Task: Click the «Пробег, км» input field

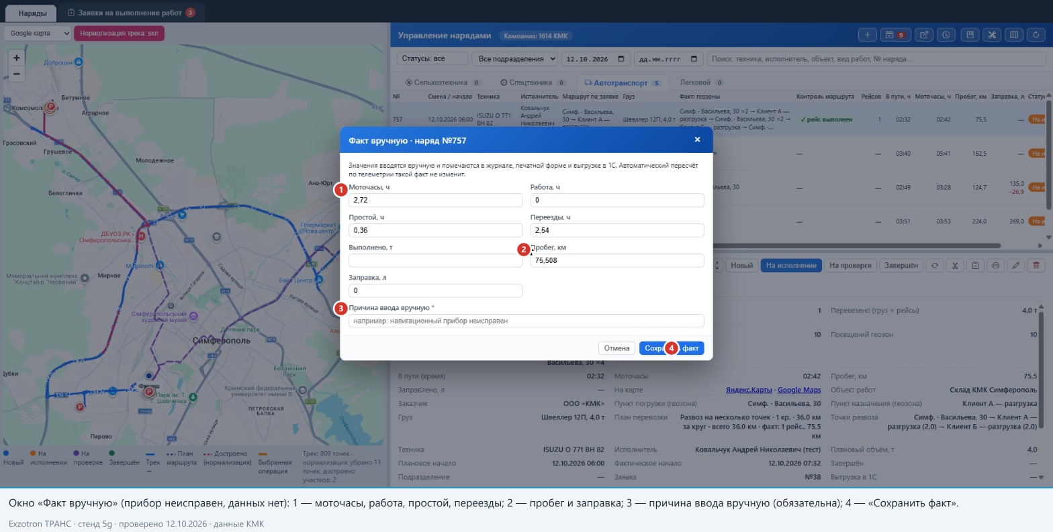Action: click(617, 260)
